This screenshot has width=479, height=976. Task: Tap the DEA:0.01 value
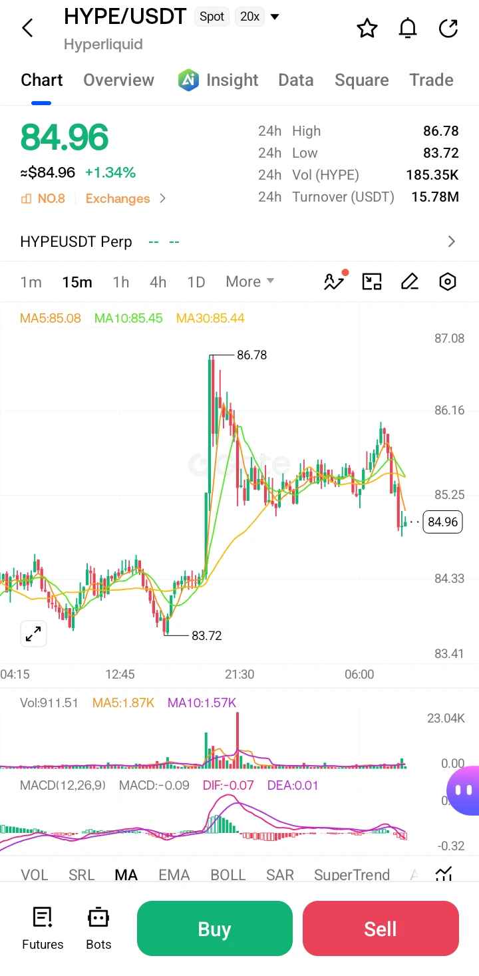pyautogui.click(x=293, y=785)
